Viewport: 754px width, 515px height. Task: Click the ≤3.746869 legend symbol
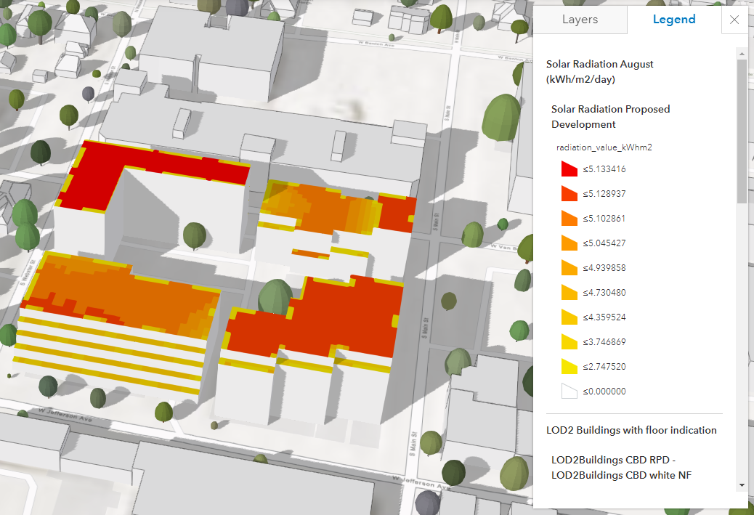[x=569, y=341]
